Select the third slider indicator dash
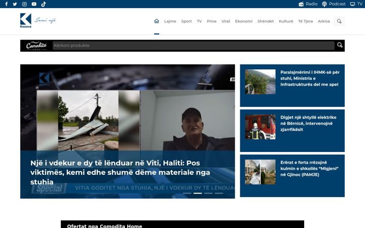The height and width of the screenshot is (228, 365). (x=208, y=193)
